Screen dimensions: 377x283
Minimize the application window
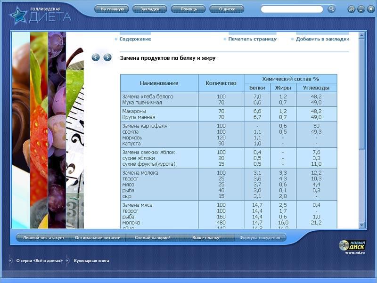(361, 9)
